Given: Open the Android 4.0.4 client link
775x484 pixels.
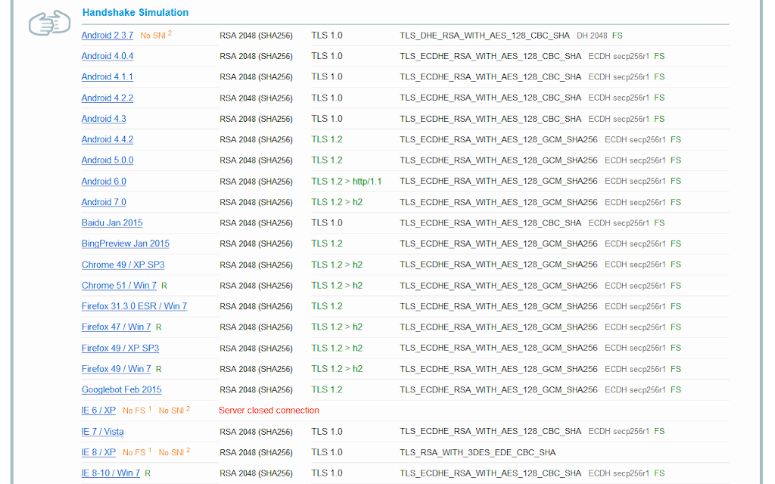Looking at the screenshot, I should [107, 56].
